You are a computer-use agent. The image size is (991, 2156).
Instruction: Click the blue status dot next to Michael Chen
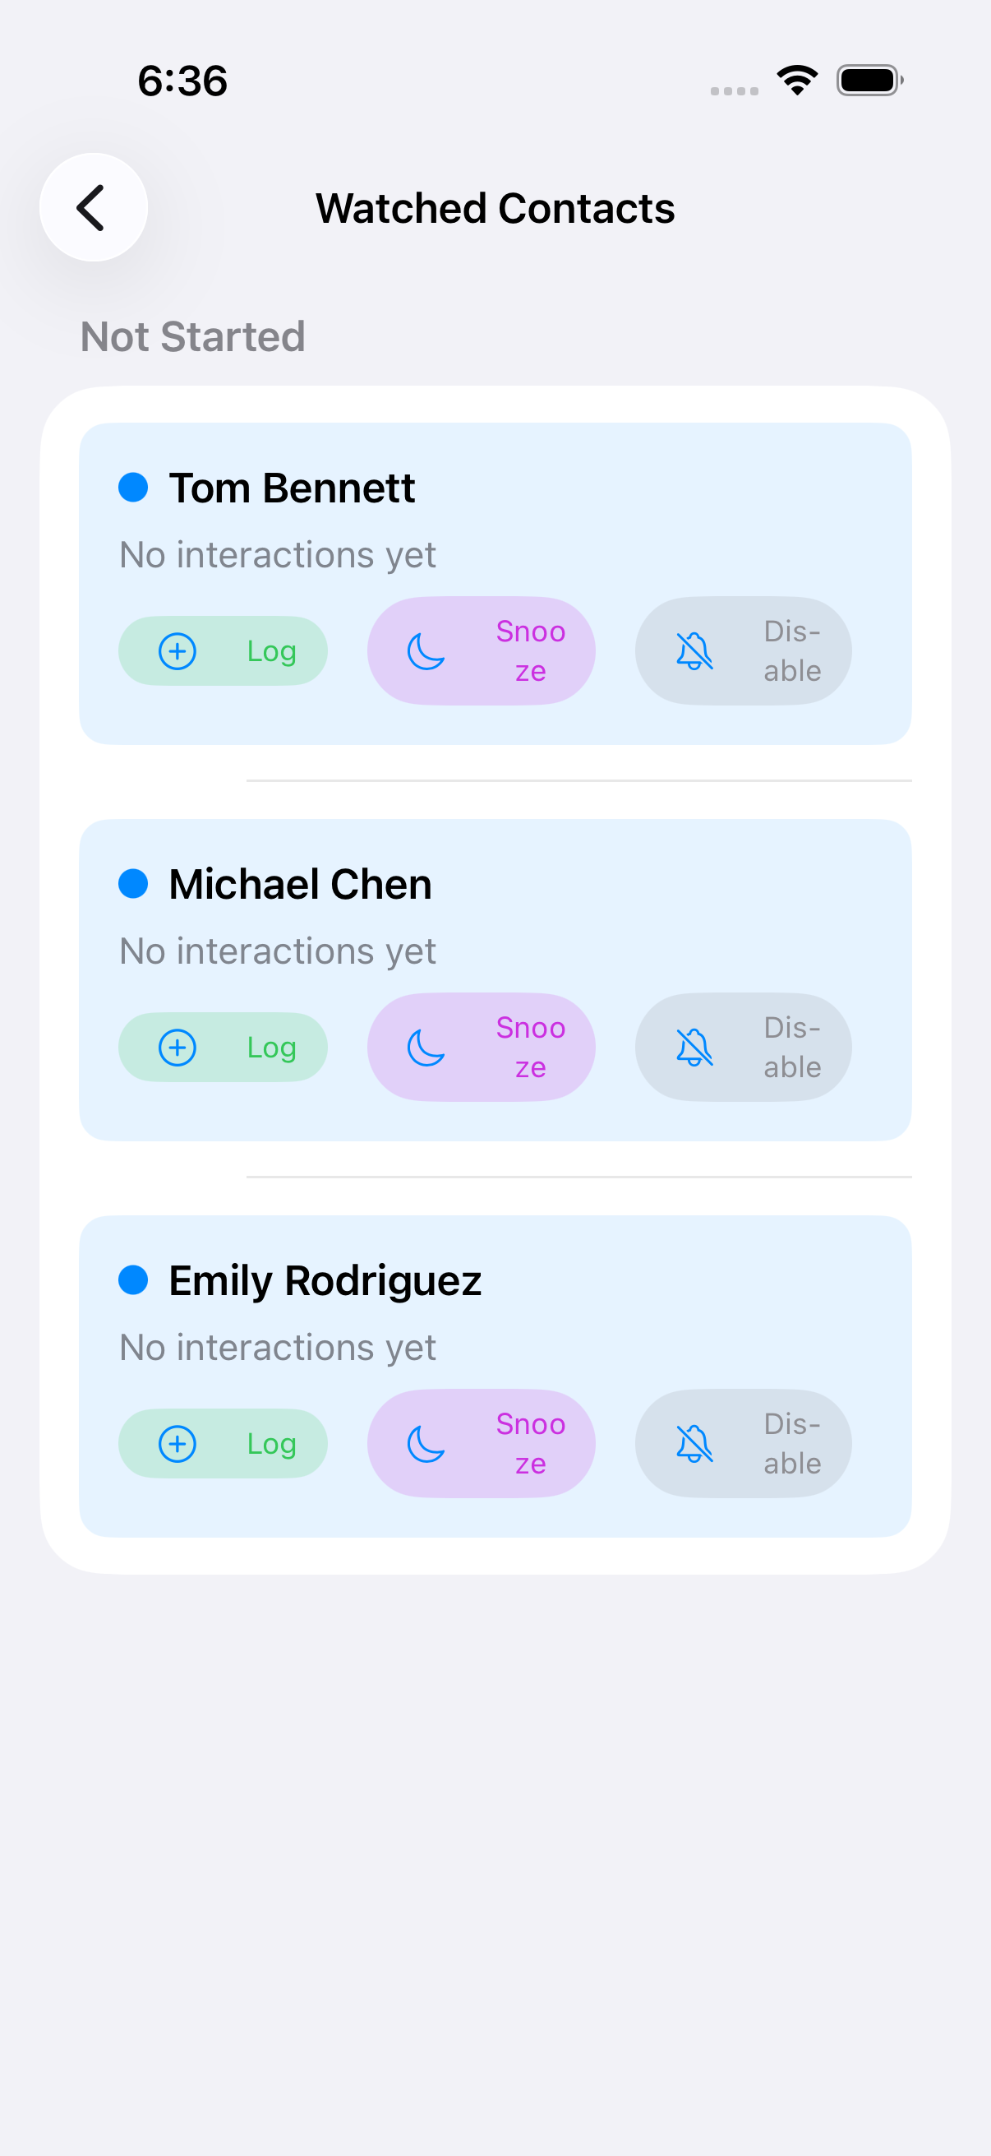coord(135,883)
